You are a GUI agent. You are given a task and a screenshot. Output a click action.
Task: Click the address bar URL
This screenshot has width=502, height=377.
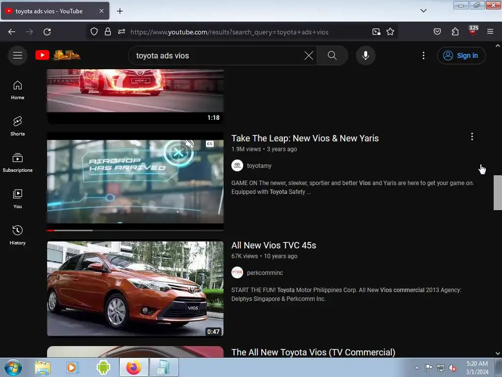tap(229, 32)
